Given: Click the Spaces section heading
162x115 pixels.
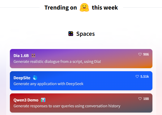Looking at the screenshot, I should [85, 34].
